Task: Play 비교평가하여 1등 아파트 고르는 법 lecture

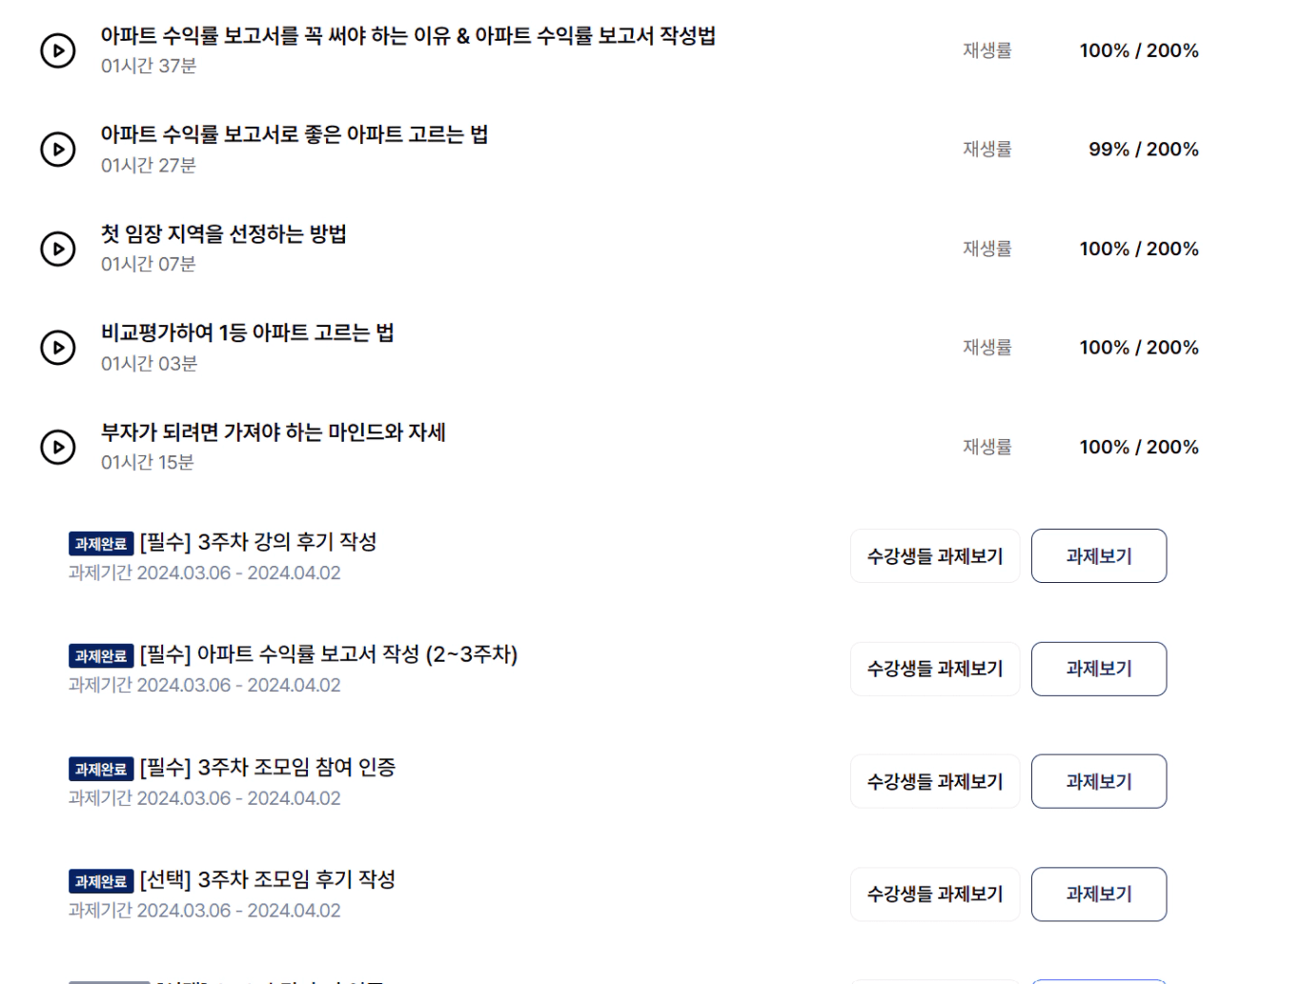Action: pos(58,348)
